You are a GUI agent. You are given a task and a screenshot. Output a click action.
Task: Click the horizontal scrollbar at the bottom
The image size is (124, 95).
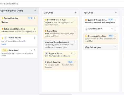[55, 95]
